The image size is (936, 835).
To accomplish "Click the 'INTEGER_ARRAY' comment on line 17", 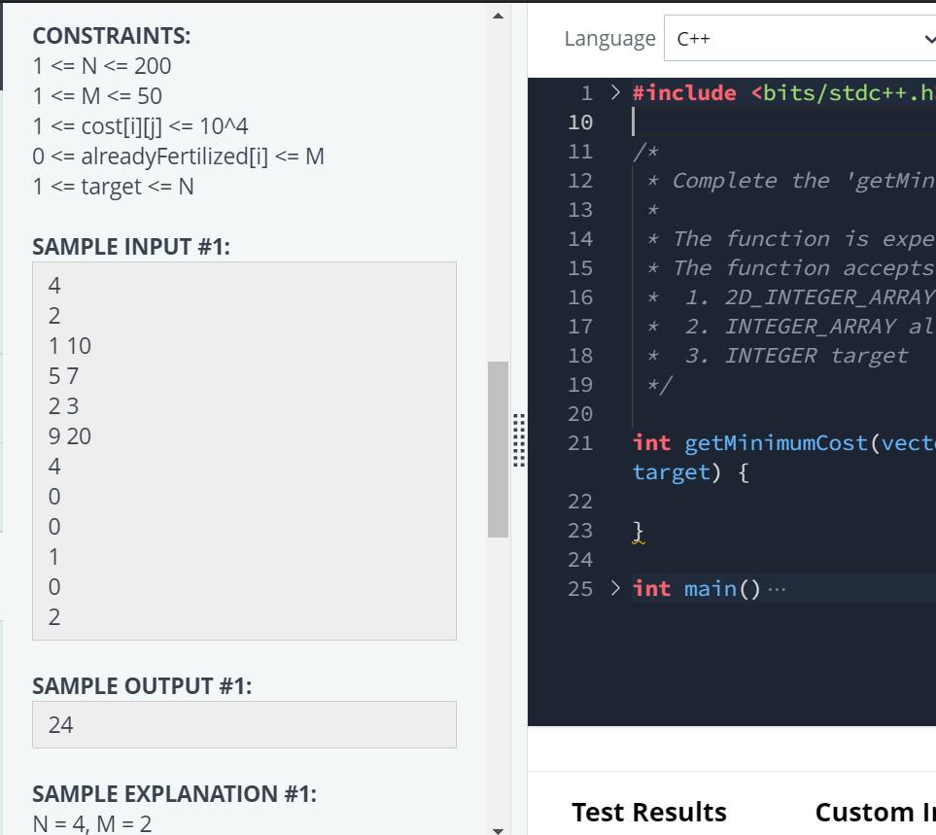I will click(810, 327).
